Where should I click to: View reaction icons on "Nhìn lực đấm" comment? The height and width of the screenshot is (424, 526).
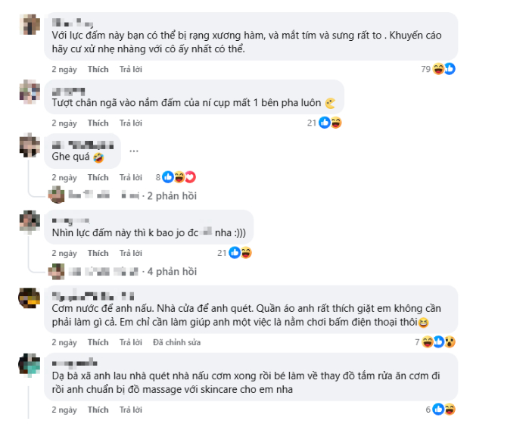pyautogui.click(x=240, y=253)
